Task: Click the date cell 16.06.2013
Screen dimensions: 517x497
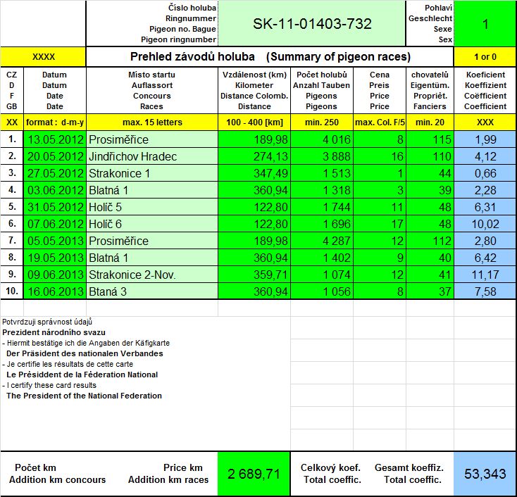Action: pyautogui.click(x=55, y=291)
